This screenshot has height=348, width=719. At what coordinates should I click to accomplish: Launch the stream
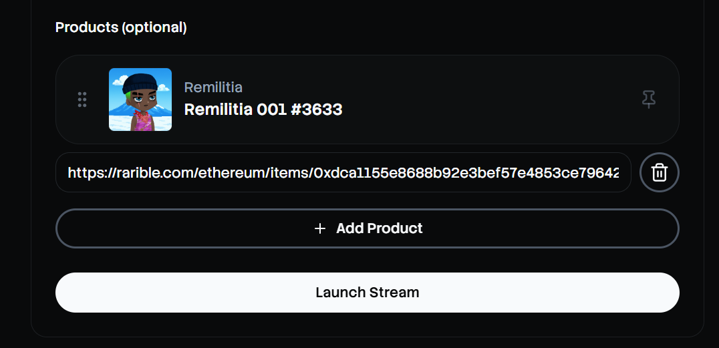[367, 293]
